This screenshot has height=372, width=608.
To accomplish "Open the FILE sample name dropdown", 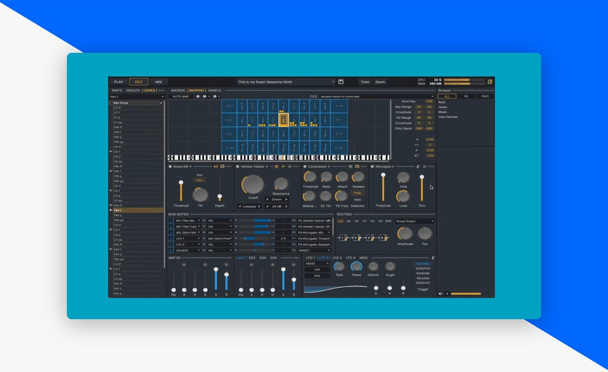I will 377,96.
